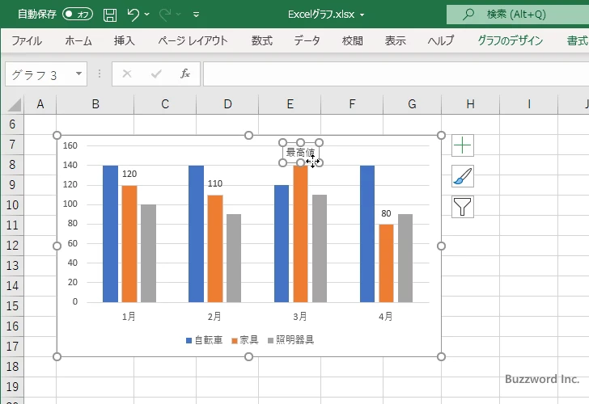589x404 pixels.
Task: Click the Chart Styles paintbrush button
Action: point(463,176)
